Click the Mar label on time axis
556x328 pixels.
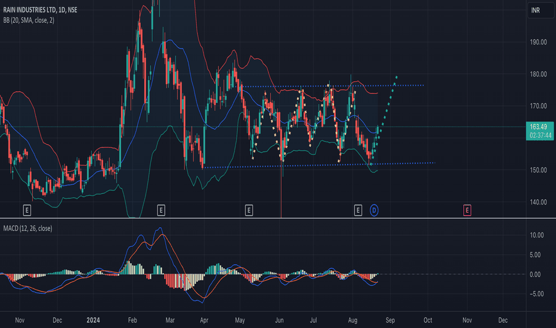[170, 320]
